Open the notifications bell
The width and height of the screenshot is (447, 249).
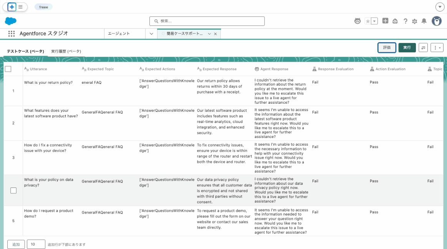pyautogui.click(x=424, y=21)
